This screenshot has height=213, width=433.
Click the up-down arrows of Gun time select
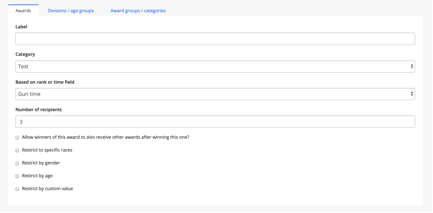[x=412, y=94]
